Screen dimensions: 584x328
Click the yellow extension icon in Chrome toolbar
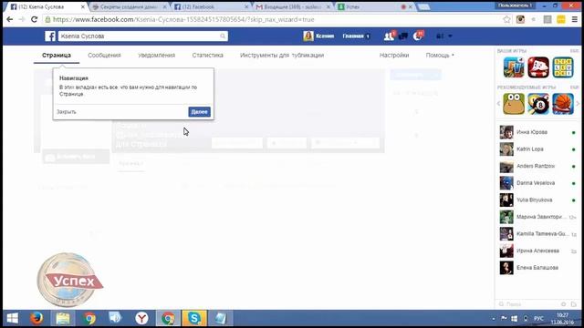pos(561,19)
